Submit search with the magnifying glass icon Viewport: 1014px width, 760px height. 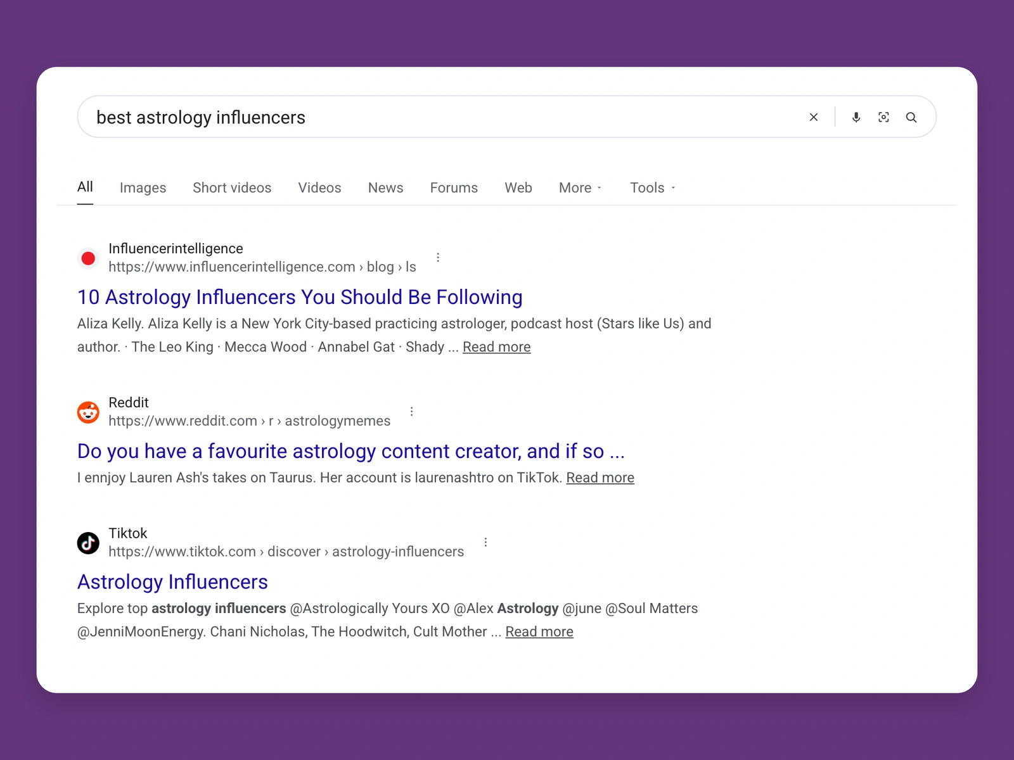[x=911, y=117]
